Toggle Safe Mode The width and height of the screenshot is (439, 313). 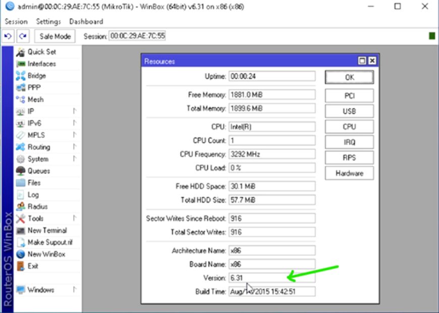(55, 36)
